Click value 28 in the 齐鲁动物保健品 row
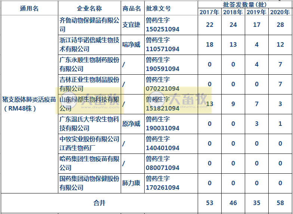Image resolution: width=293 pixels, height=214 pixels. 280,25
